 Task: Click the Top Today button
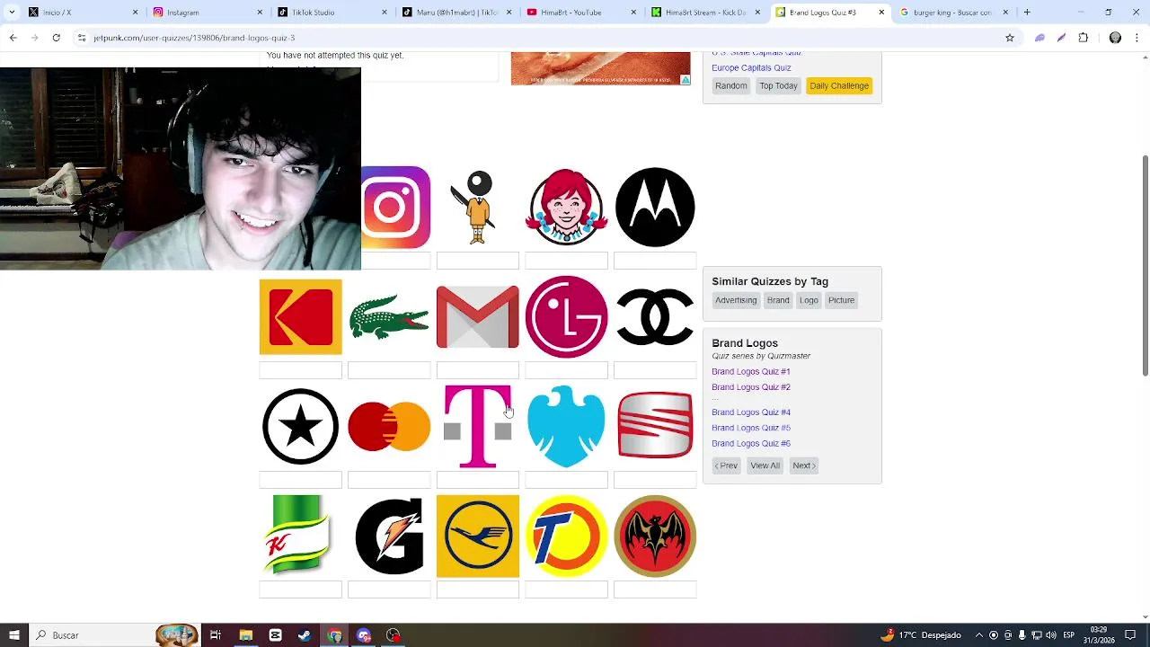click(778, 85)
